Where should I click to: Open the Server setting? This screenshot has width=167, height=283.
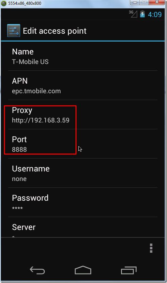pyautogui.click(x=83, y=227)
